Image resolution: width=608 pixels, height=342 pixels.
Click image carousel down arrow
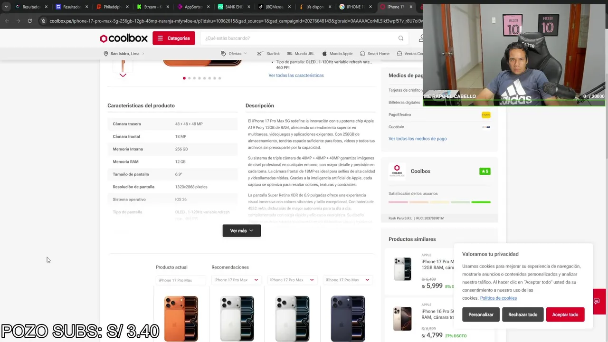pyautogui.click(x=123, y=75)
